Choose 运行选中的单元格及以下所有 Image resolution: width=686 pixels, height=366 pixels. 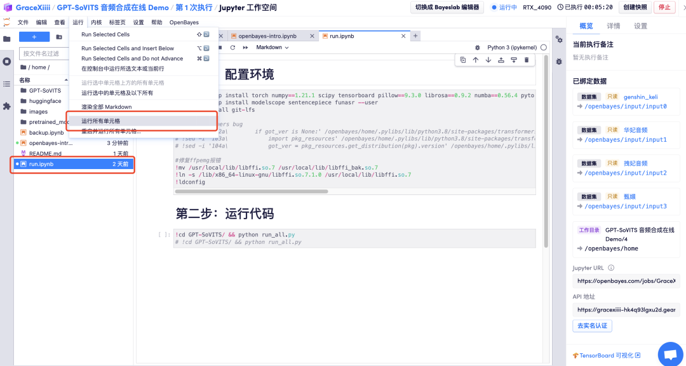click(144, 93)
